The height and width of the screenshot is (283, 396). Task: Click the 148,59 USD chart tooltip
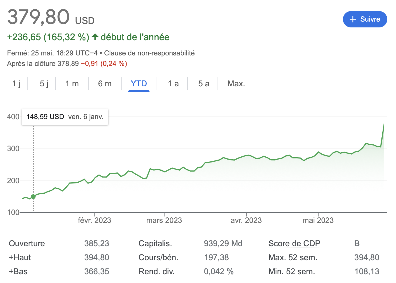65,117
